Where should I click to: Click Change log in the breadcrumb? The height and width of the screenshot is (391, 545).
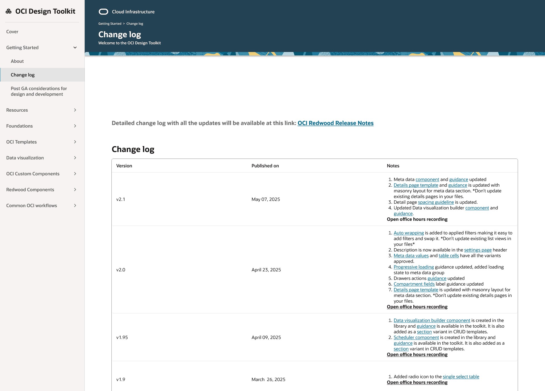[135, 24]
